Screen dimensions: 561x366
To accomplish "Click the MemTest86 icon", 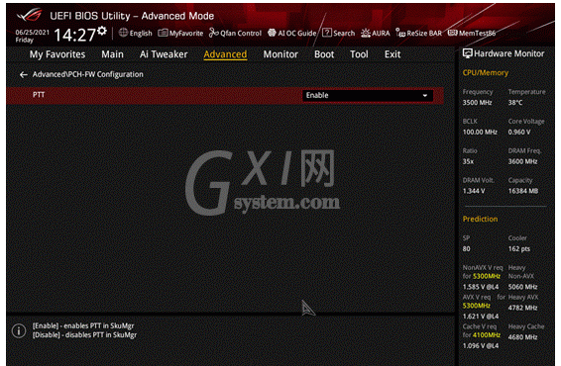I will point(453,33).
